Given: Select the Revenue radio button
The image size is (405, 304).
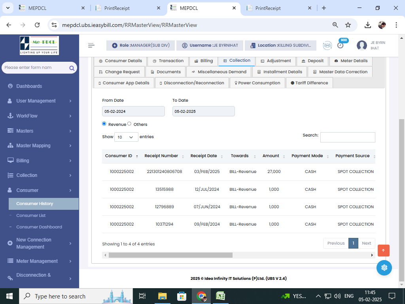Looking at the screenshot, I should click(104, 123).
